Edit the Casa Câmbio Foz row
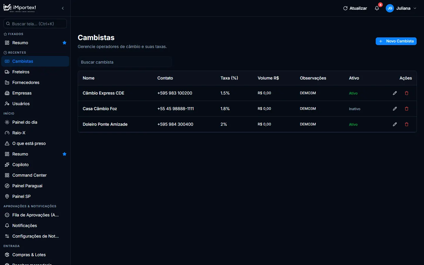 coord(395,109)
